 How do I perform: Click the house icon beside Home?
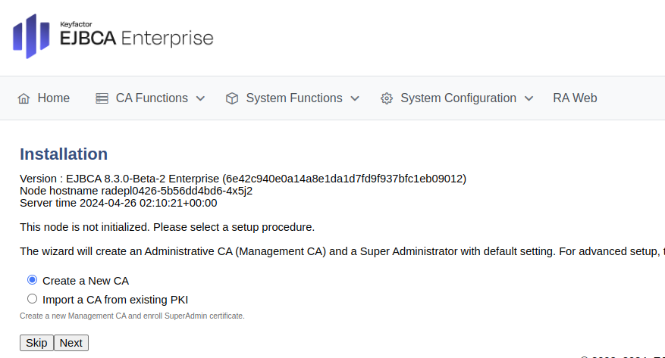pyautogui.click(x=24, y=98)
